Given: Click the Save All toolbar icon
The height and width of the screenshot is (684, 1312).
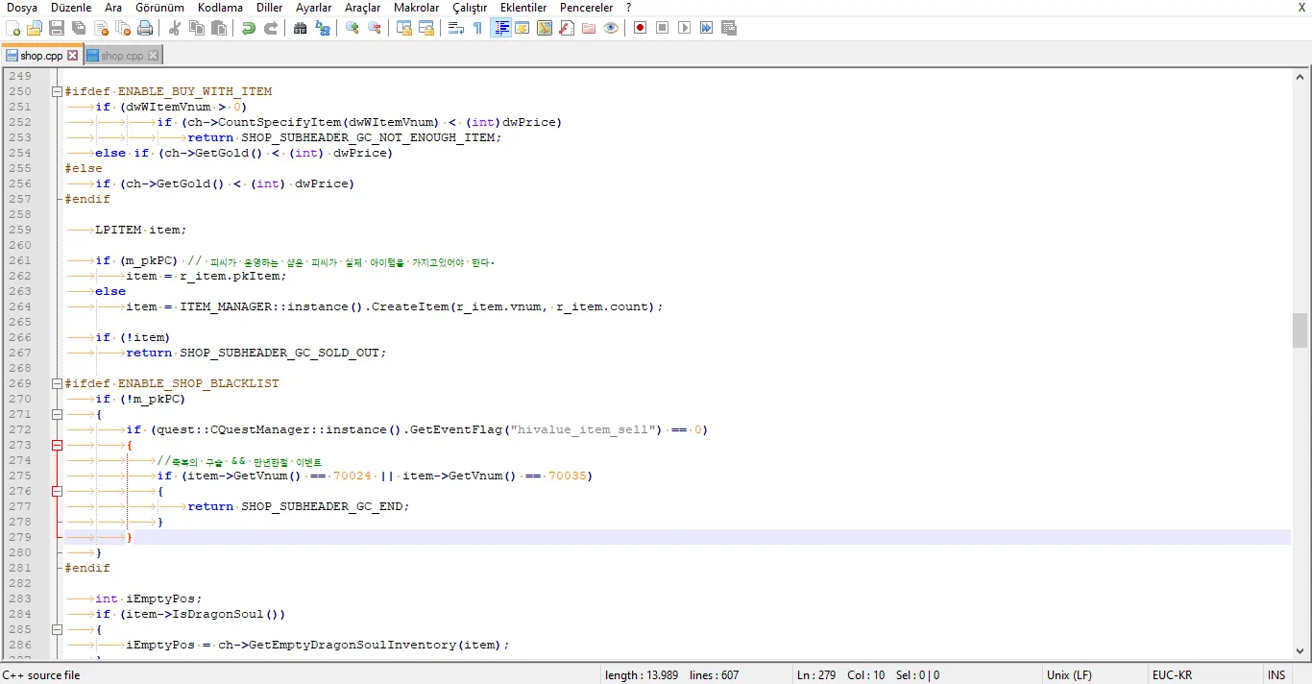Looking at the screenshot, I should tap(79, 28).
